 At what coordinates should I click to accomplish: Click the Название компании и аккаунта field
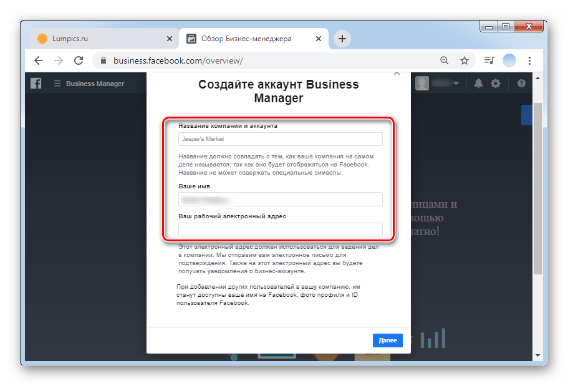tap(281, 139)
